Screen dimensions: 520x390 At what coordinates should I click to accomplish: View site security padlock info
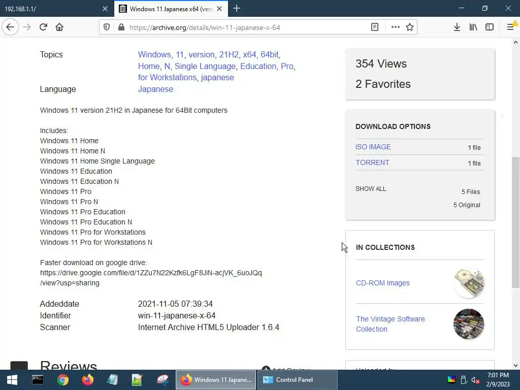click(121, 27)
